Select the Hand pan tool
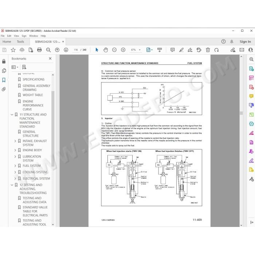Screen dimensions: 255x255 click(106, 50)
